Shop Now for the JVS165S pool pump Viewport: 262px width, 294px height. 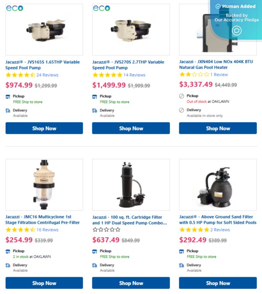[44, 128]
